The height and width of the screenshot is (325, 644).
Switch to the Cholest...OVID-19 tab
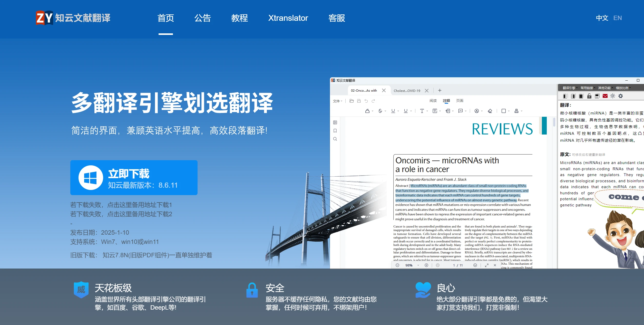(407, 90)
